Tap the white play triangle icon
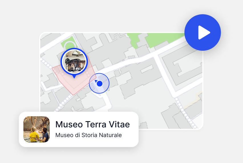The width and height of the screenshot is (243, 163). coord(204,32)
